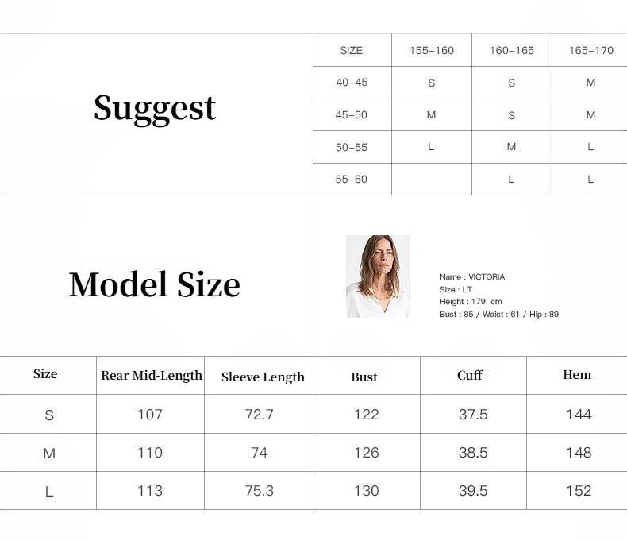Click the Cuff column header
Image resolution: width=627 pixels, height=541 pixels.
(x=470, y=375)
